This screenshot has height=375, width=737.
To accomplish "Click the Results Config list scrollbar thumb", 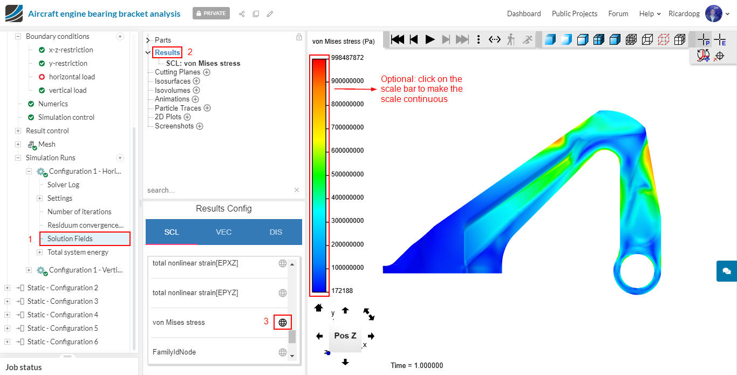I will click(292, 337).
